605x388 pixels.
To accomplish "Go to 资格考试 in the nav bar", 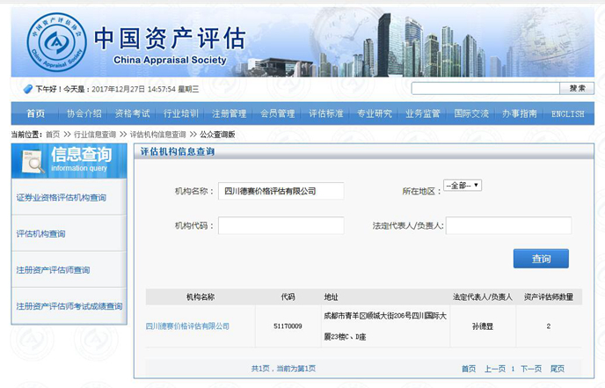I will coord(132,113).
